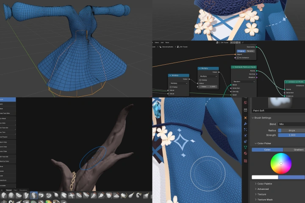
Task: Open the green Object Data properties tab
Action: 245,147
